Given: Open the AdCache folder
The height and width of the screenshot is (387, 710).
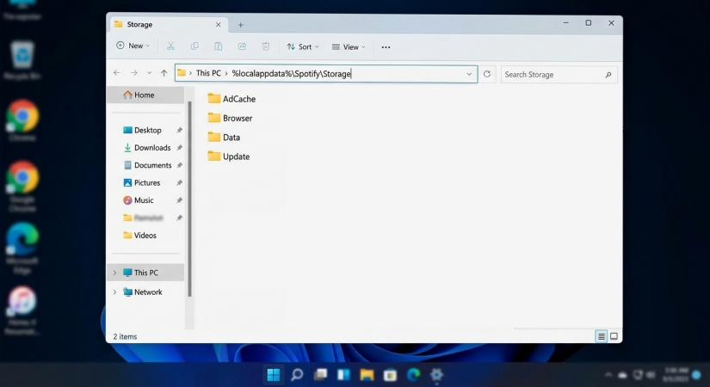Looking at the screenshot, I should point(232,99).
